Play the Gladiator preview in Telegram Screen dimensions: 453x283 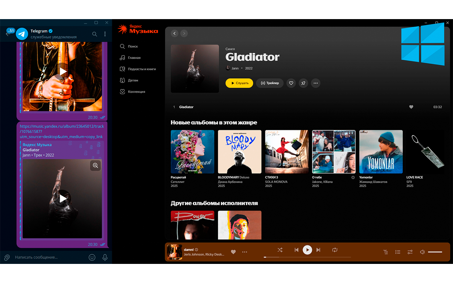click(x=63, y=198)
